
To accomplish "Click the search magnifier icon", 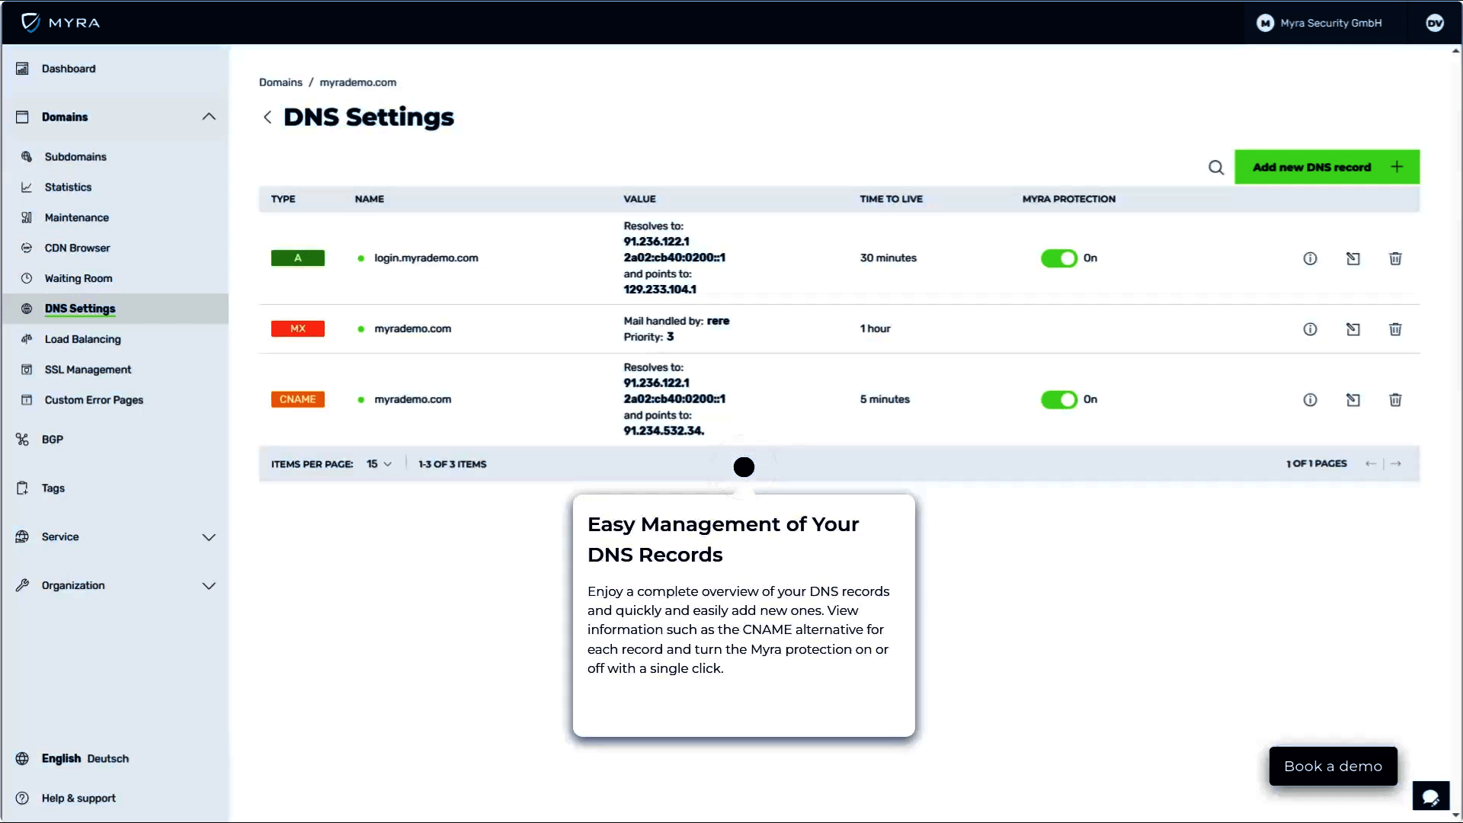I will point(1215,168).
